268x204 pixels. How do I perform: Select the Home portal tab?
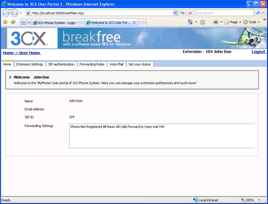click(7, 64)
